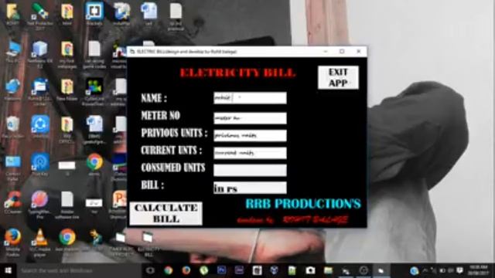The height and width of the screenshot is (278, 495).
Task: Show hidden system tray icons
Action: coord(425,270)
